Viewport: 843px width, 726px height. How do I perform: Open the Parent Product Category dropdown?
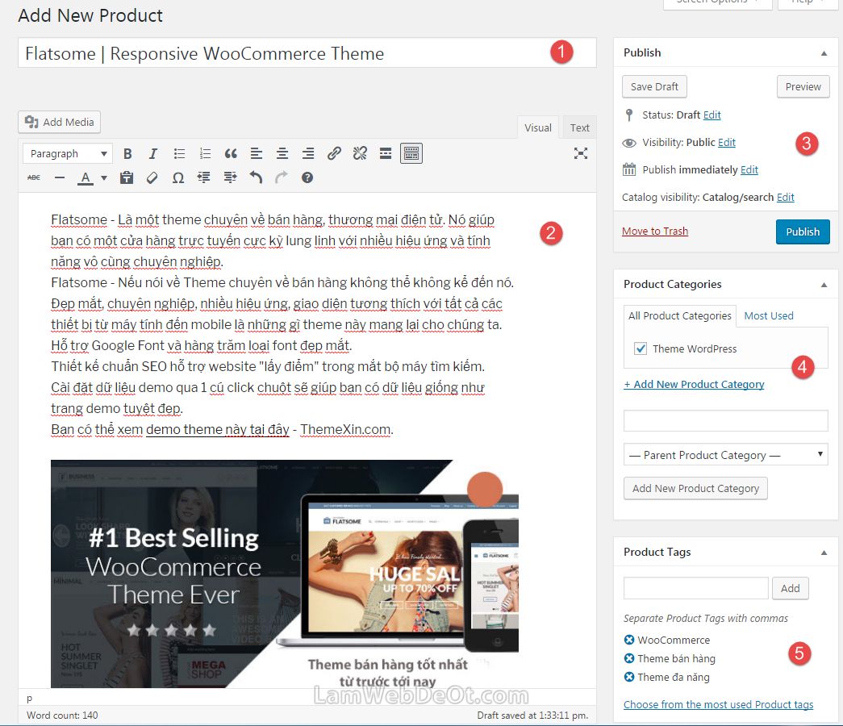point(725,455)
